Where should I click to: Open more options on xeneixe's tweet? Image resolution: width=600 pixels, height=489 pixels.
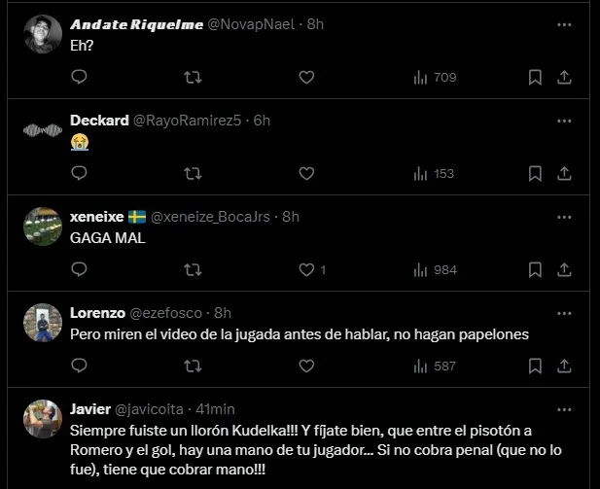tap(564, 217)
